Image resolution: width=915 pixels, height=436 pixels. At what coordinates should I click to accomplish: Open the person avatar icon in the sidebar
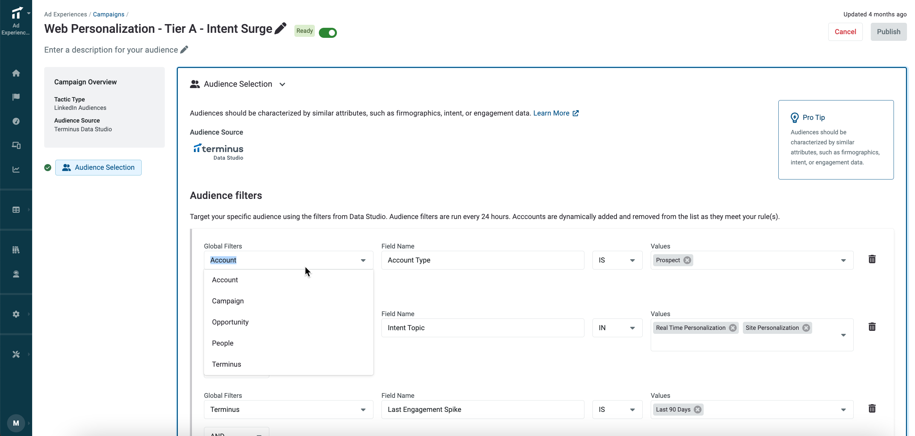click(16, 274)
